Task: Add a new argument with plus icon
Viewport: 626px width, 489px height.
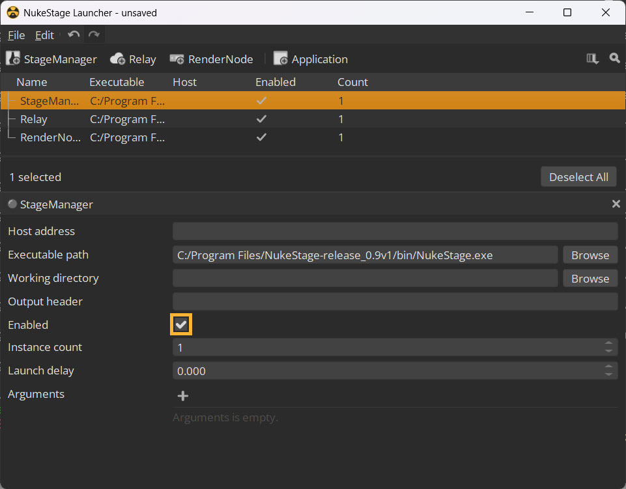Action: tap(183, 396)
